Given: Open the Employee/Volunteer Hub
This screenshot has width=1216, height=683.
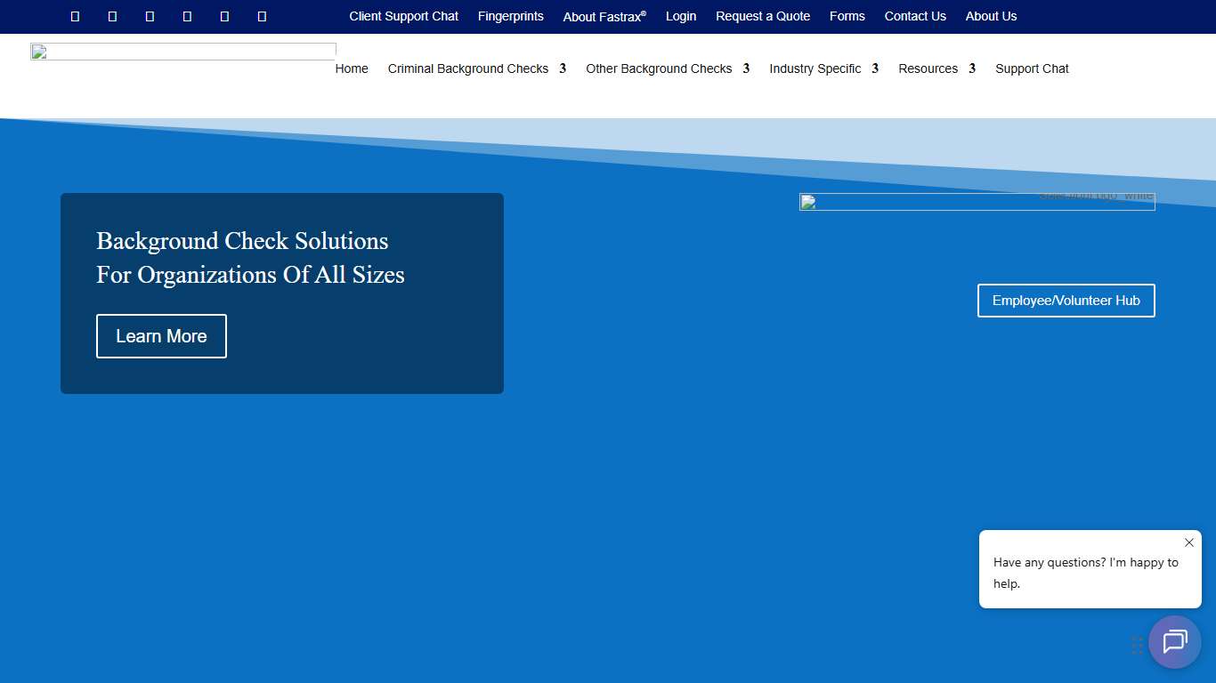Looking at the screenshot, I should click(x=1066, y=301).
